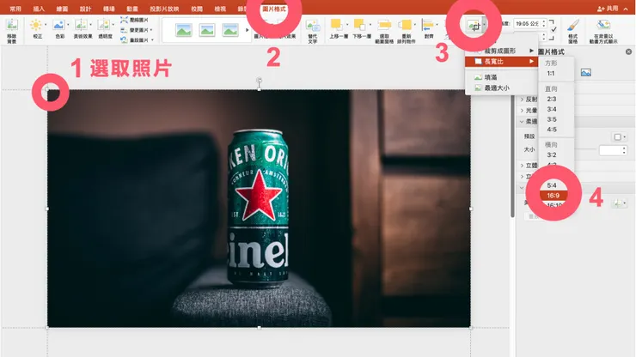Expand the picture styles gallery arrow

[x=247, y=30]
